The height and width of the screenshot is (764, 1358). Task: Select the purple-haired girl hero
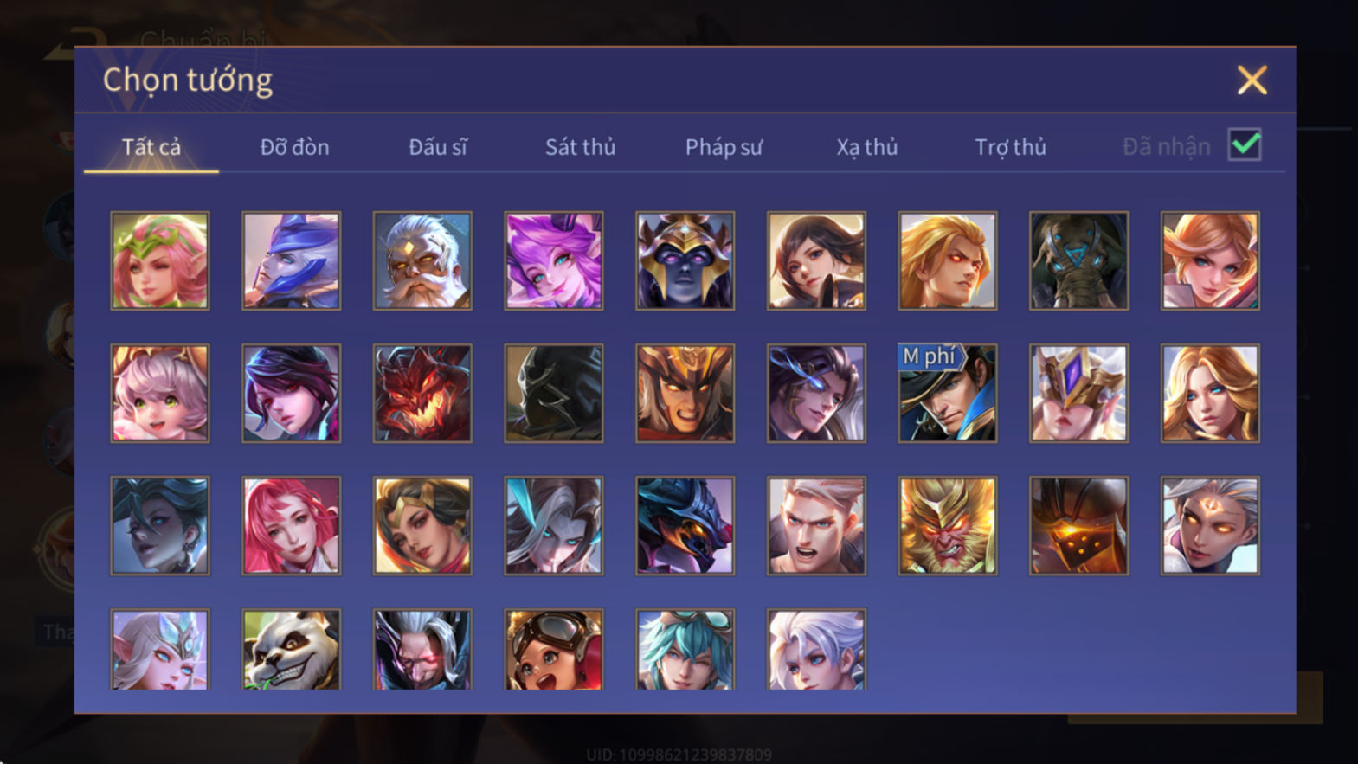click(554, 260)
